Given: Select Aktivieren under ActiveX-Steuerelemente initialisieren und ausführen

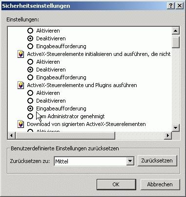Looking at the screenshot, I should coord(30,62).
